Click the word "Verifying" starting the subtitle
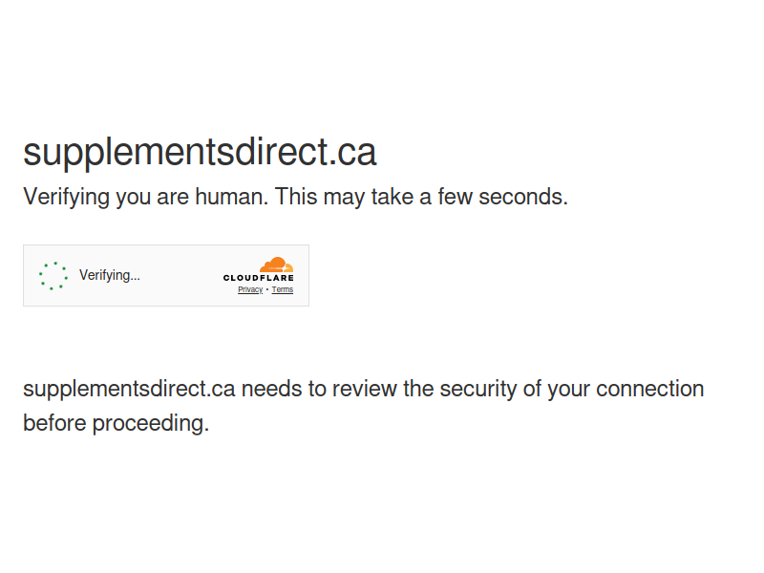 tap(66, 197)
